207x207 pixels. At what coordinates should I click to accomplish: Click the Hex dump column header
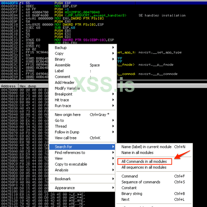(x=34, y=86)
